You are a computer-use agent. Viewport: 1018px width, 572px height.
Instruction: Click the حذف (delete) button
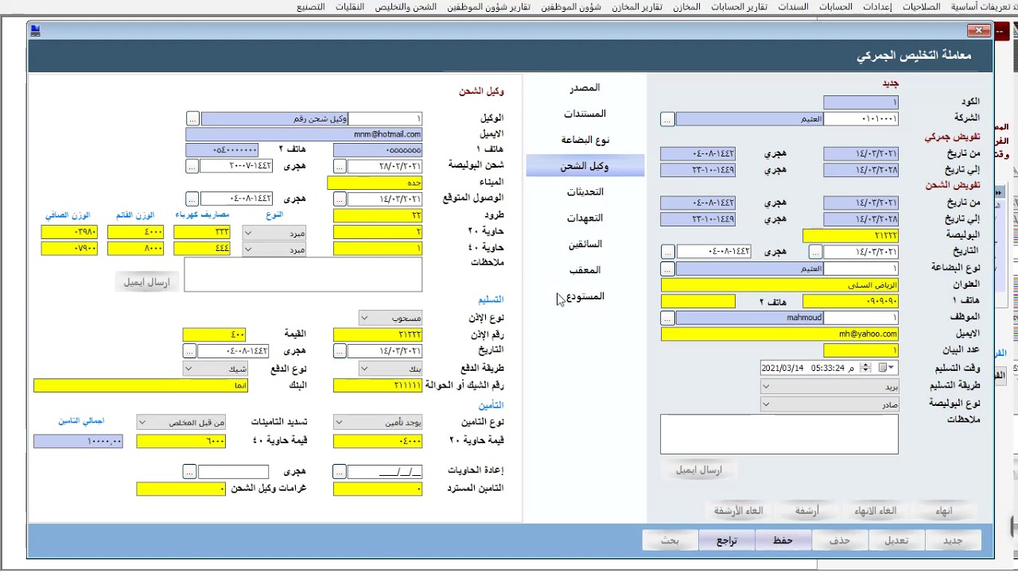pyautogui.click(x=840, y=541)
